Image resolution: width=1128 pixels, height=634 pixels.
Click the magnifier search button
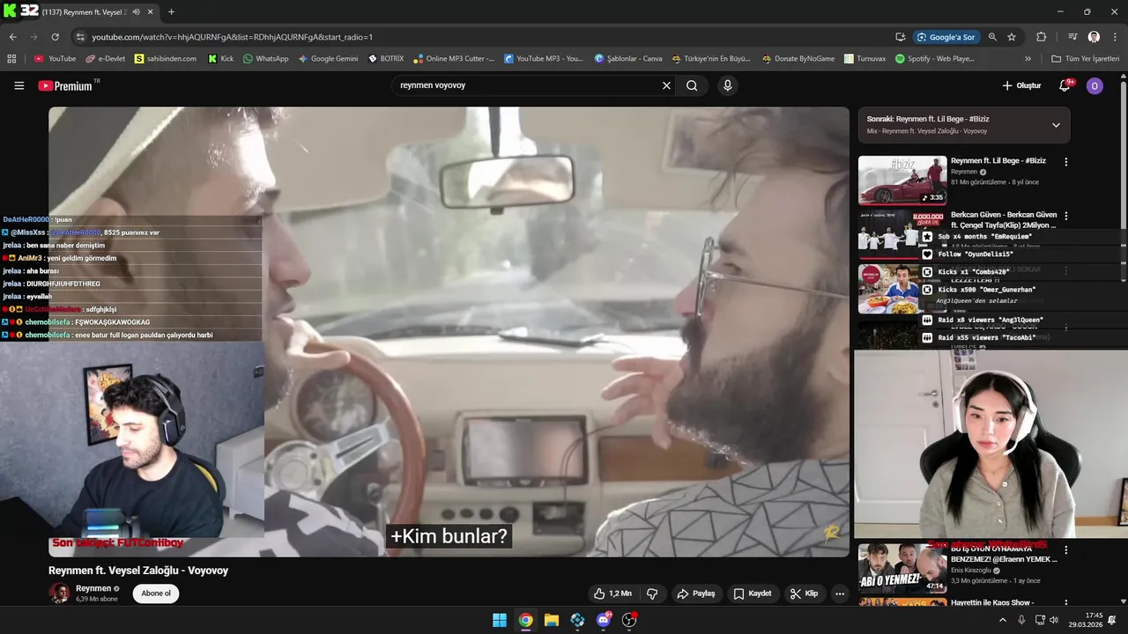coord(692,85)
